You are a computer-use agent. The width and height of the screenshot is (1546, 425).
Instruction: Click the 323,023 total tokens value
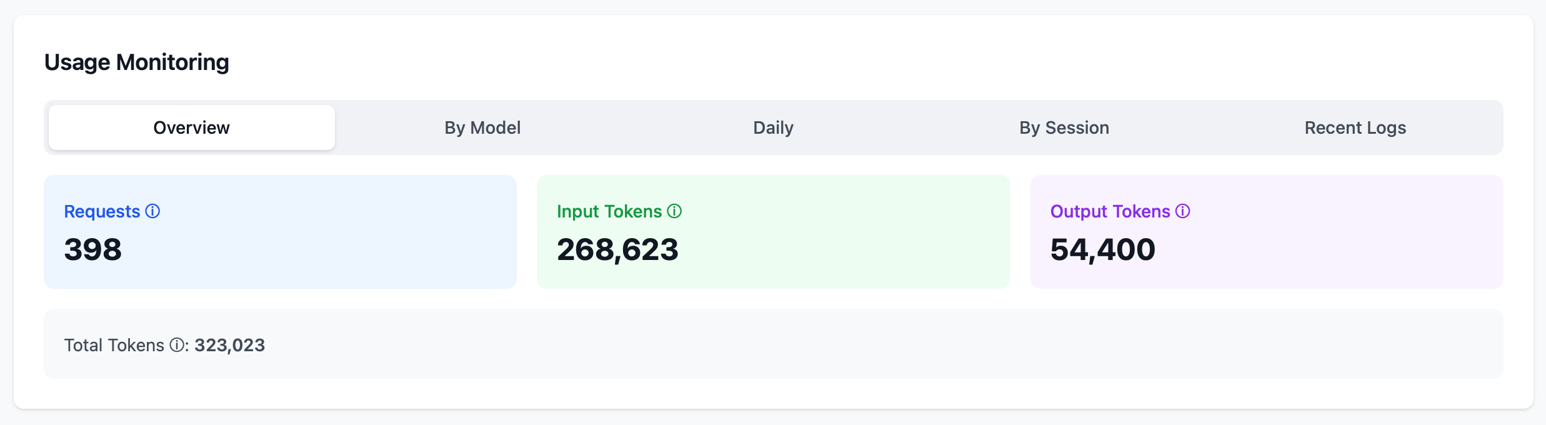pos(229,344)
